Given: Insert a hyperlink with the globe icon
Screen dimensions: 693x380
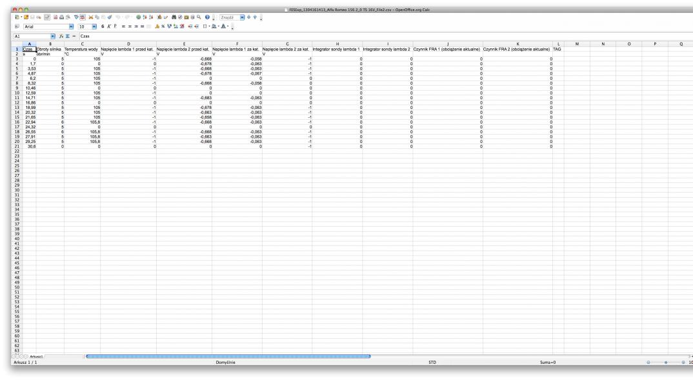Looking at the screenshot, I should 138,17.
